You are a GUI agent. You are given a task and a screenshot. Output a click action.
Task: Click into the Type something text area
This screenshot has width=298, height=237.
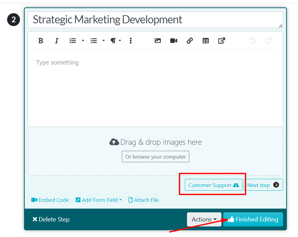click(x=155, y=88)
